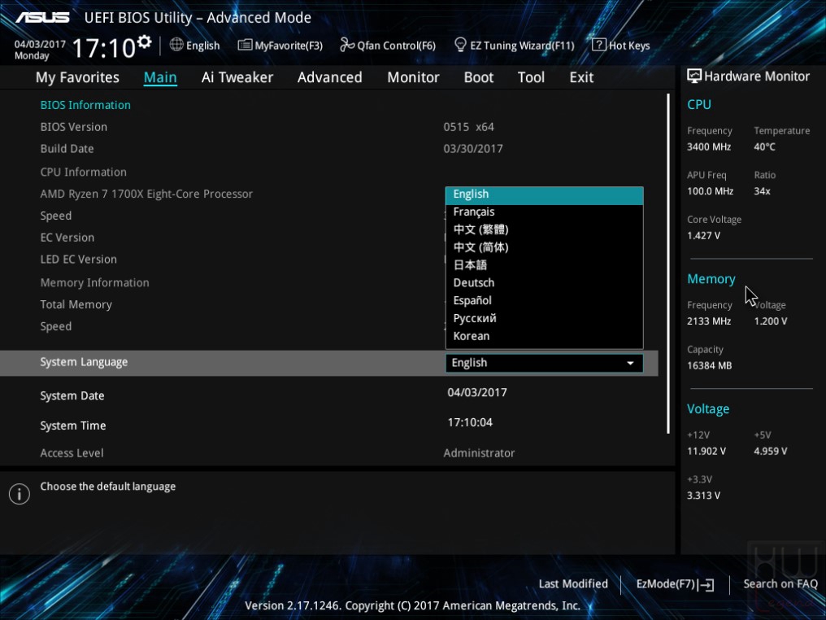Click the Access Level label
Viewport: 826px width, 620px height.
[72, 453]
